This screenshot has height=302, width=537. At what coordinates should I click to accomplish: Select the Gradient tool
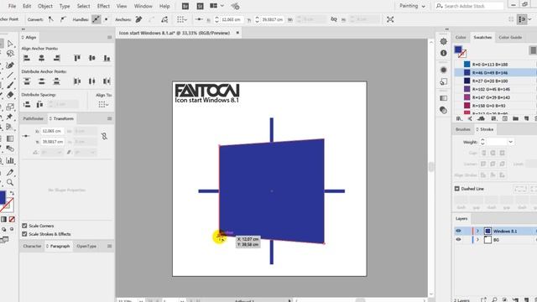10,138
